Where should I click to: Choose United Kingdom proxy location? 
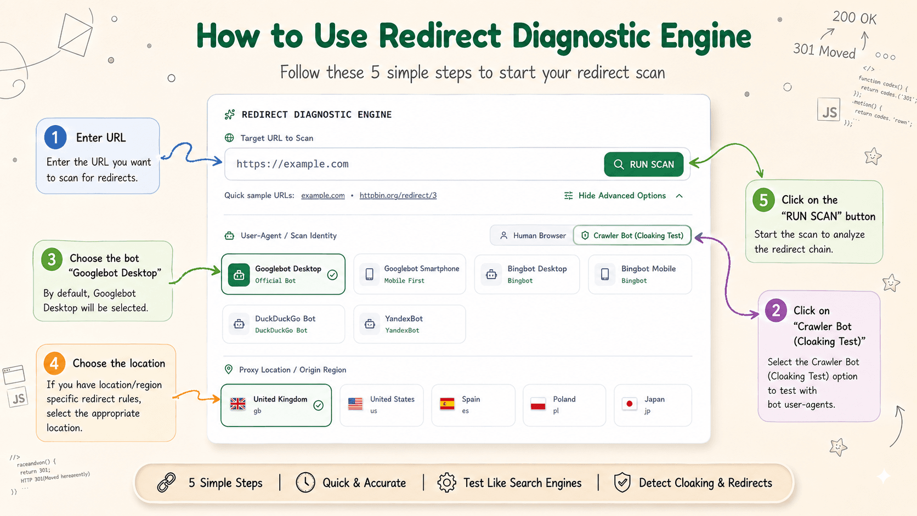click(276, 405)
